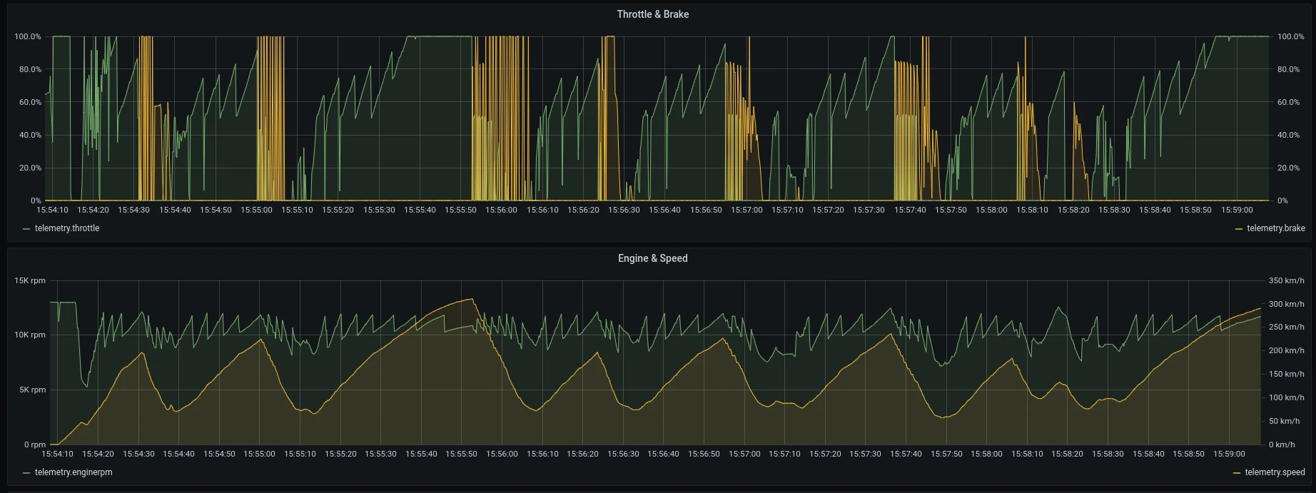Toggle the telemetry.throttle legend series
Image resolution: width=1316 pixels, height=493 pixels.
pos(67,228)
